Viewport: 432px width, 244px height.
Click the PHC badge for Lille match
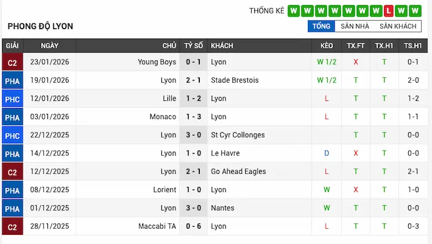point(12,99)
